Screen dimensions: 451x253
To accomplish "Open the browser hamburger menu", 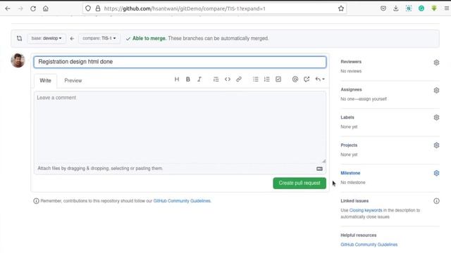I will tap(447, 8).
